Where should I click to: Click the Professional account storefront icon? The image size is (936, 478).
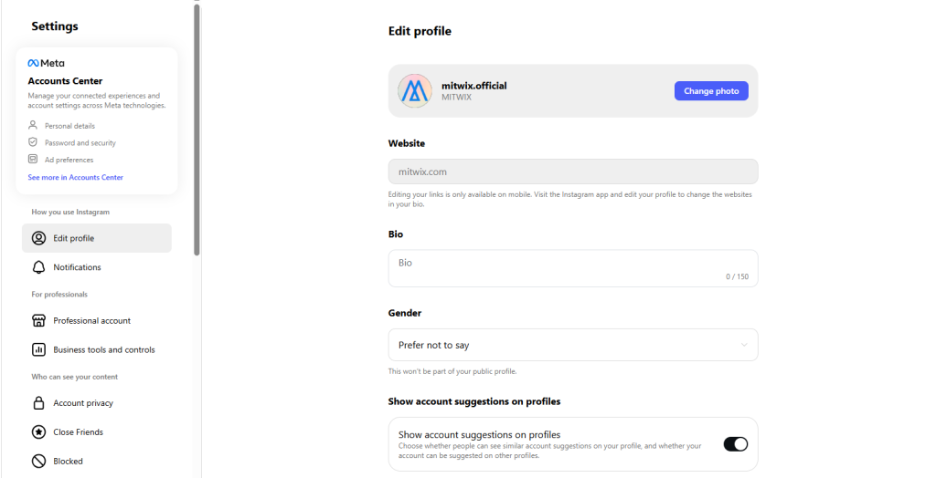[x=38, y=321]
